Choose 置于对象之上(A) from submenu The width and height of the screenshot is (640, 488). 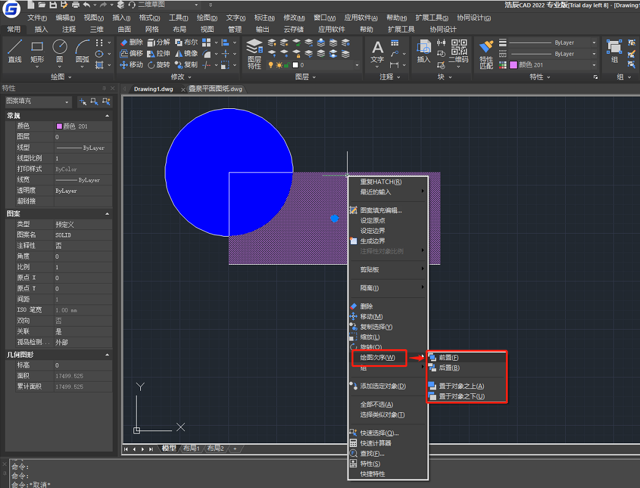[x=467, y=386]
